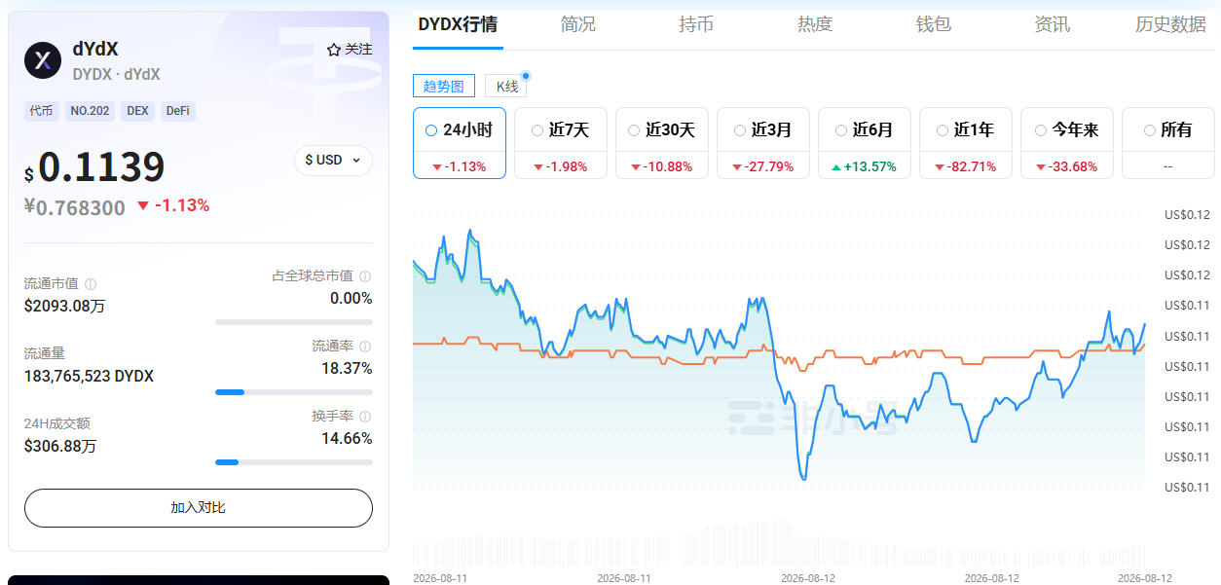
Task: Click the 流通率 progress bar
Action: [294, 391]
